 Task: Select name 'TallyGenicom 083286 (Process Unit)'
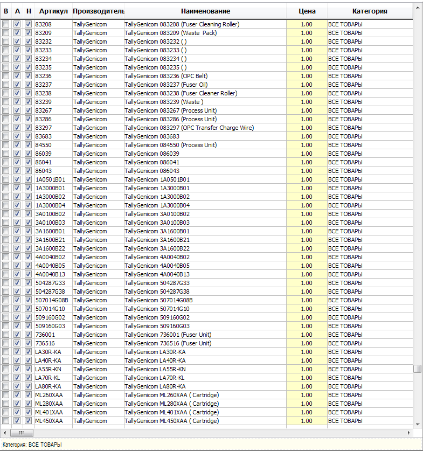(170, 119)
